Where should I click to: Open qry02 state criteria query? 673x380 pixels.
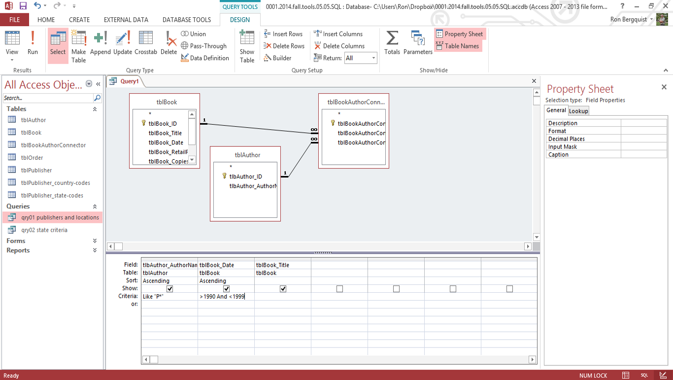(x=44, y=230)
